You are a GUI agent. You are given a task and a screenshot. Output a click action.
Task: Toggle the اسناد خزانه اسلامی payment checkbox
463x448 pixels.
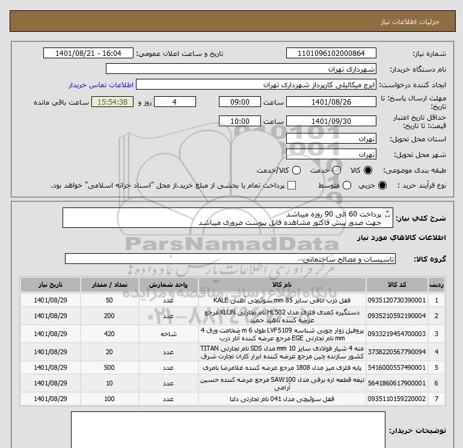[292, 185]
